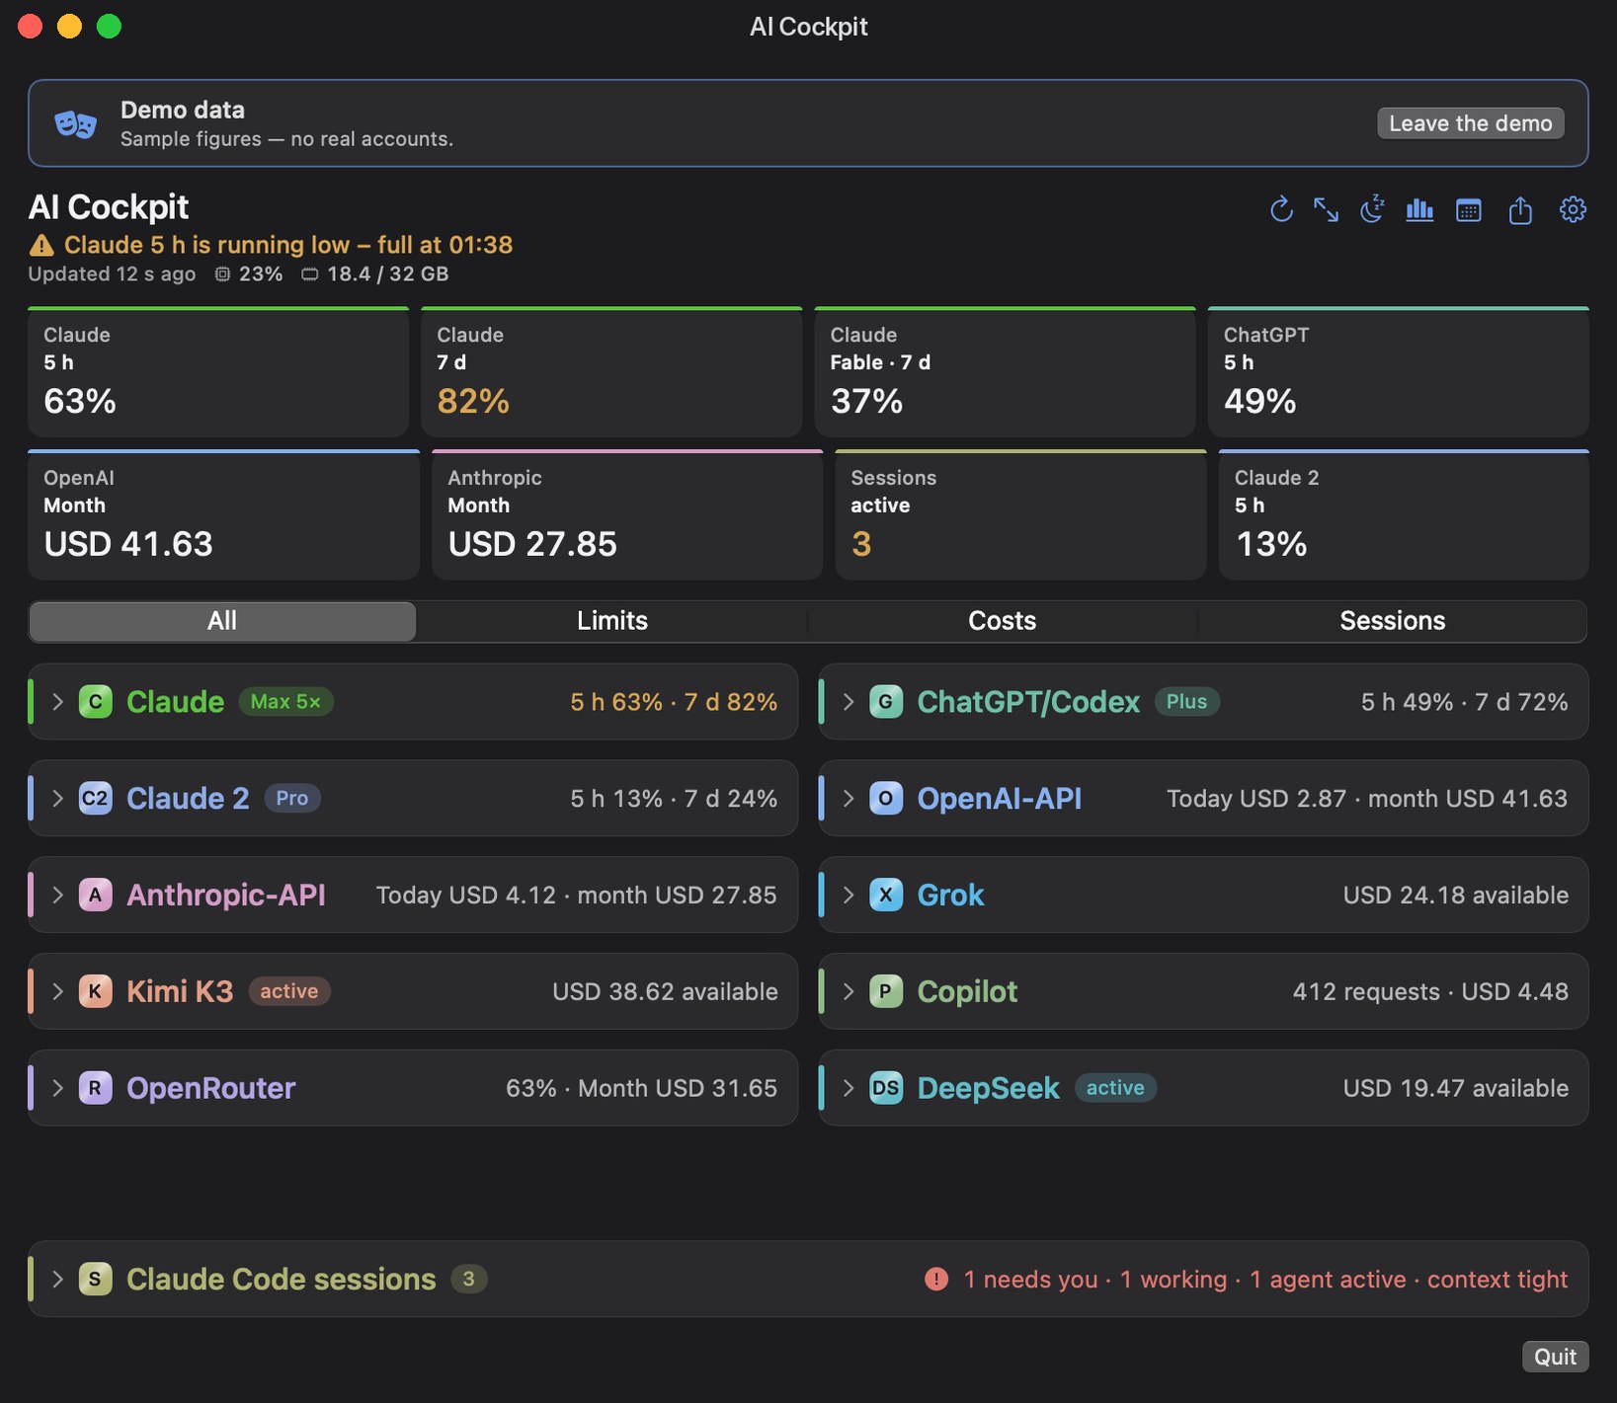Click the orange K icon for Kimi K3

coord(95,991)
